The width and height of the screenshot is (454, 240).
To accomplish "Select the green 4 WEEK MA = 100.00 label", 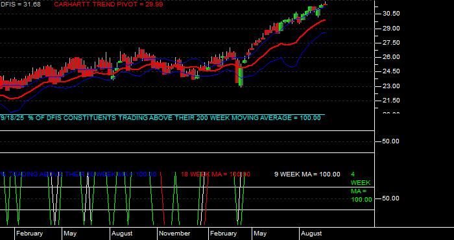I will click(x=361, y=187).
